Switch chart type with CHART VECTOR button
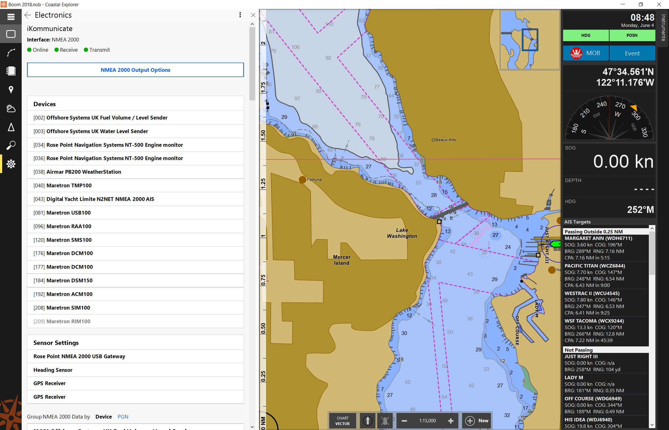Viewport: 669px width, 430px height. point(343,421)
